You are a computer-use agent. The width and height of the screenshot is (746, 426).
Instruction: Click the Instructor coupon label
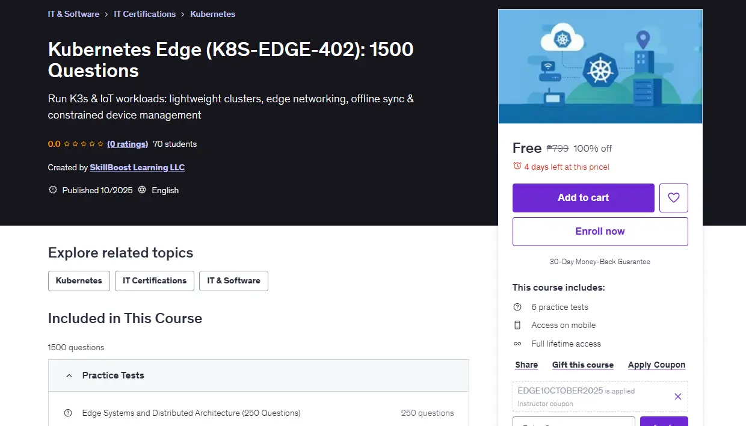545,404
